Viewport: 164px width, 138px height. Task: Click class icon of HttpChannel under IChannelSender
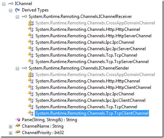pyautogui.click(x=31, y=81)
